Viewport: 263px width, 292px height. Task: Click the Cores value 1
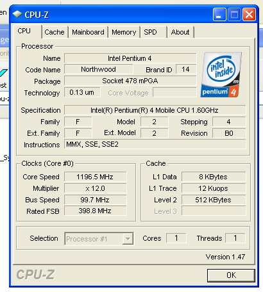[x=176, y=238]
